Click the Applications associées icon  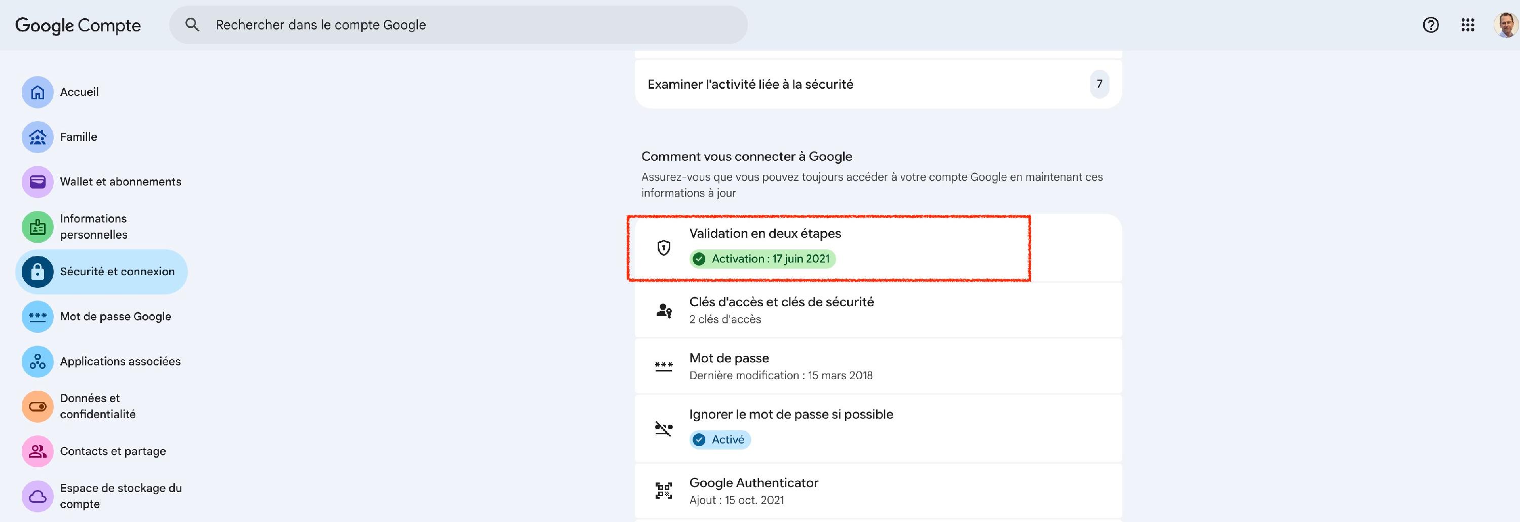[38, 361]
